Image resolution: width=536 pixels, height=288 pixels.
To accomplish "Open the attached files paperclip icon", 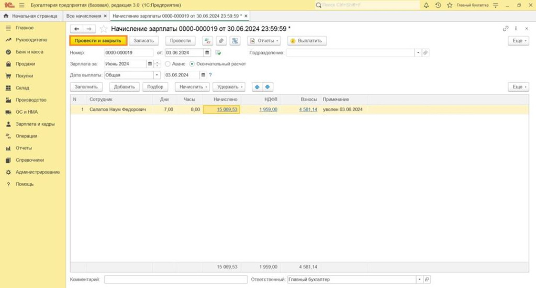I will (x=221, y=41).
